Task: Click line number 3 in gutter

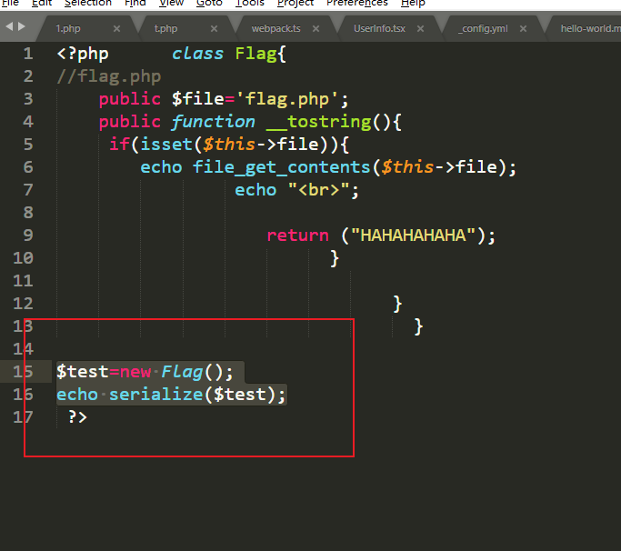Action: [27, 98]
